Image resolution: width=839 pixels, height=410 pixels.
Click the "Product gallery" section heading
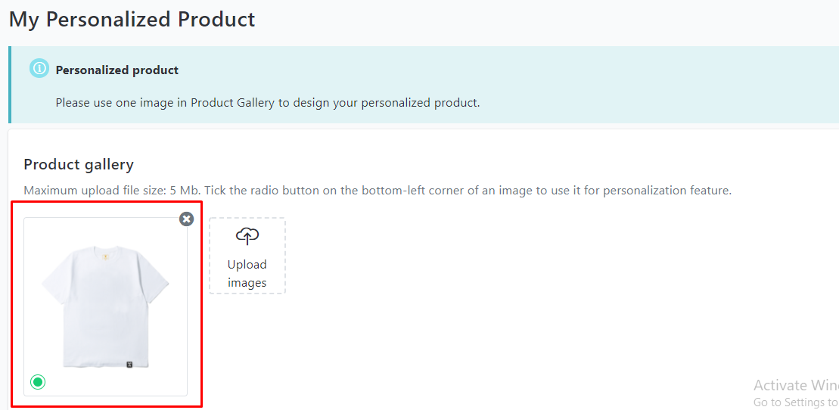79,164
